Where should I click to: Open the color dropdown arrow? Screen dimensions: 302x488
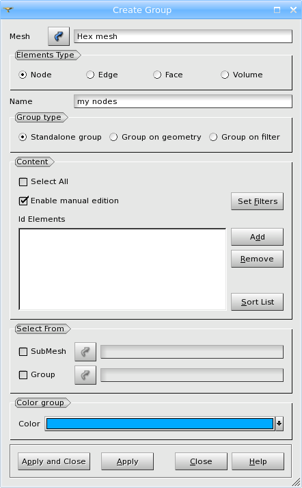pyautogui.click(x=279, y=424)
